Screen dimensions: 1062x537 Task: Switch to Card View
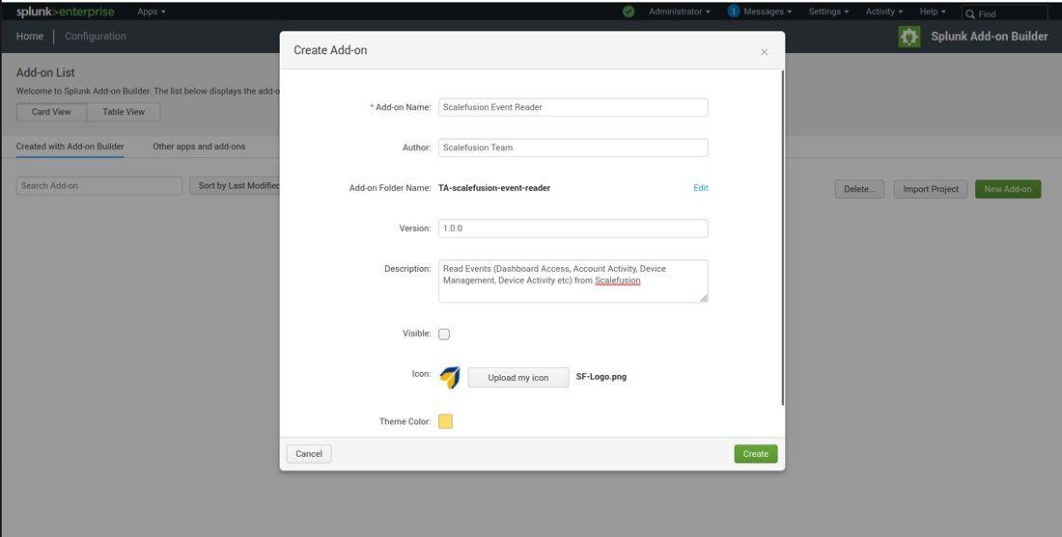(x=51, y=112)
